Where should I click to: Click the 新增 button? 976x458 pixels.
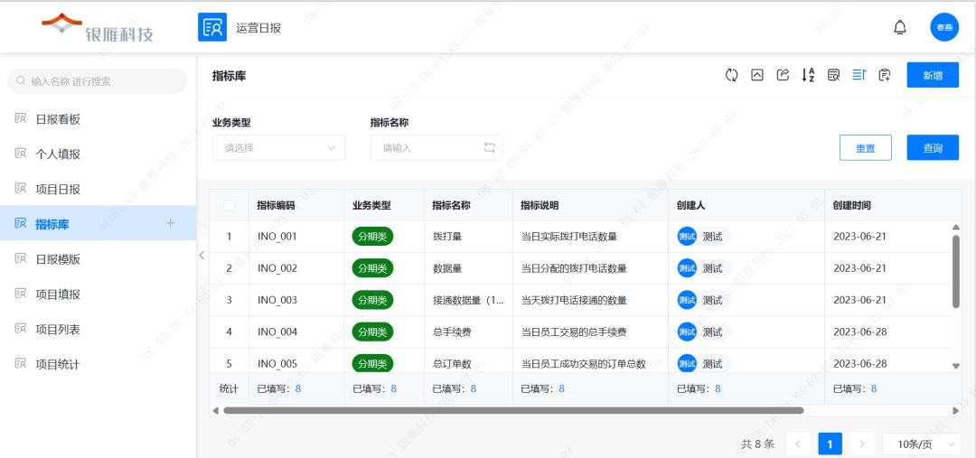tap(933, 75)
